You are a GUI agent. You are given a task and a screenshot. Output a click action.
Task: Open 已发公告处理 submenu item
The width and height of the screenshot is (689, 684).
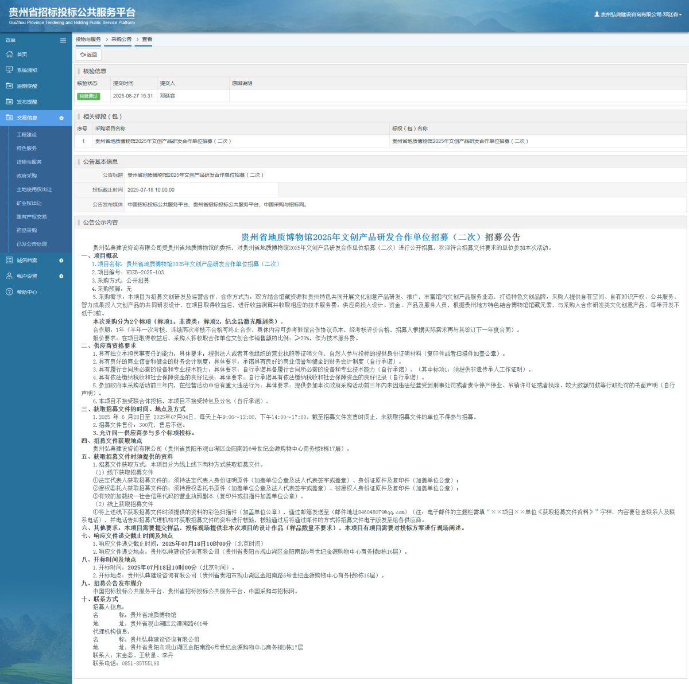click(32, 244)
